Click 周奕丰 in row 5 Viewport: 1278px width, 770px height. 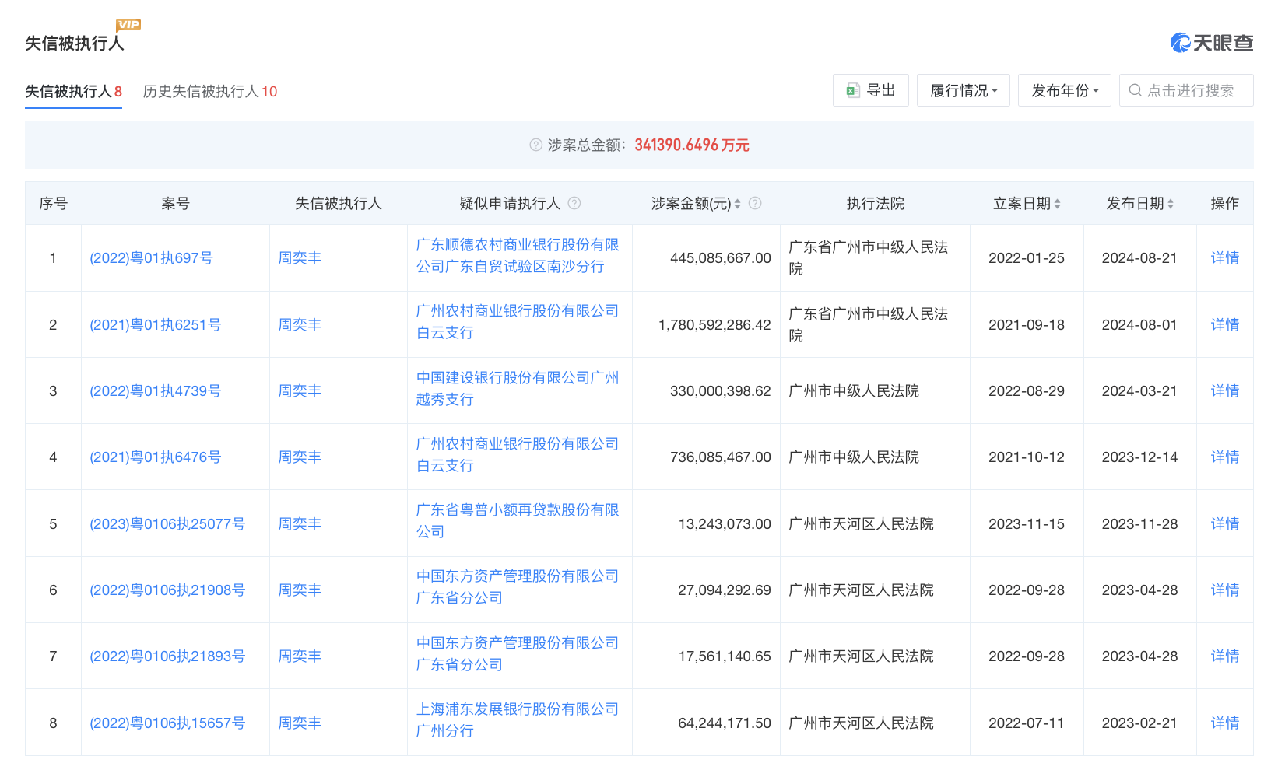pos(300,523)
